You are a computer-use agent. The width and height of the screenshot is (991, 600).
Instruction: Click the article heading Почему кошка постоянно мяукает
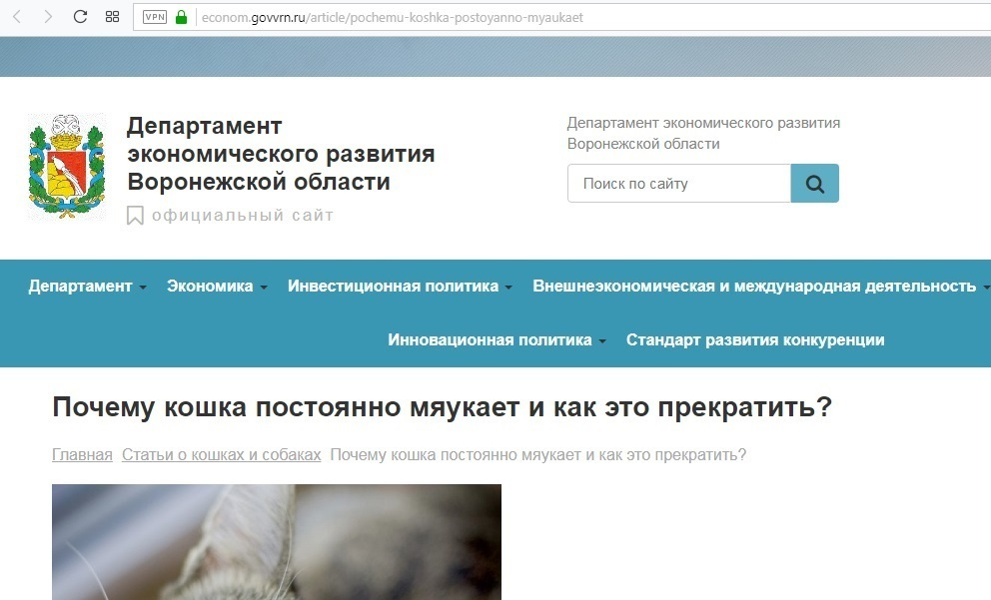point(442,406)
